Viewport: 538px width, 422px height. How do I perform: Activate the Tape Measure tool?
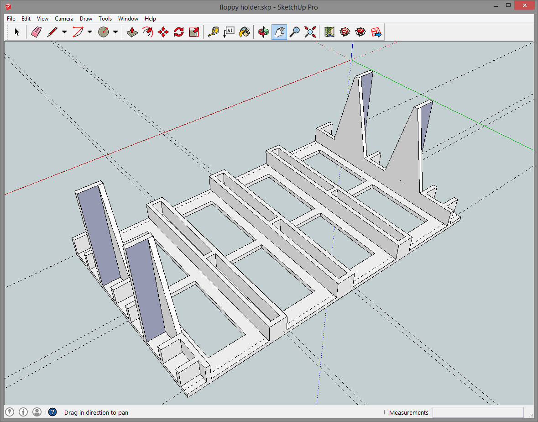pyautogui.click(x=213, y=32)
